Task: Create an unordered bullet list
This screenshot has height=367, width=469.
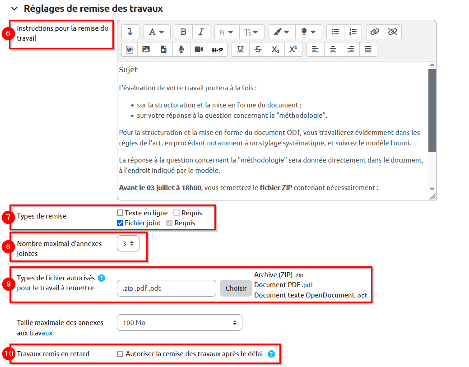Action: 335,32
